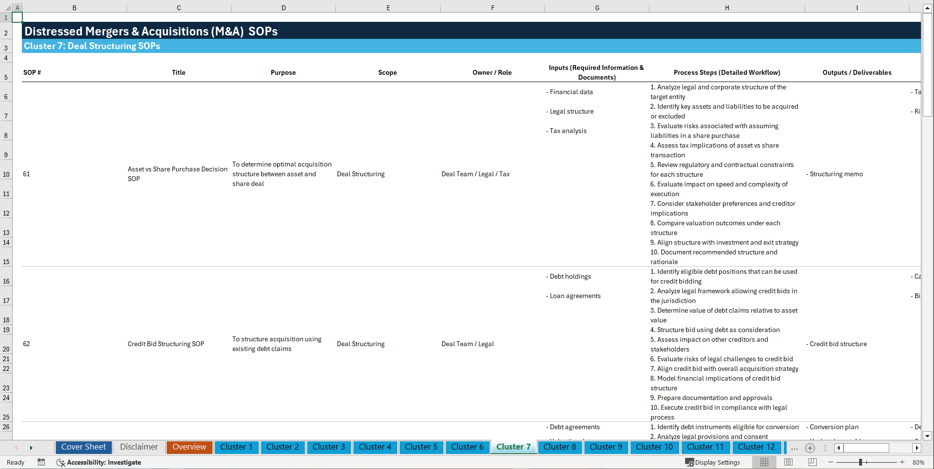934x469 pixels.
Task: Open the Disclaimer sheet tab
Action: pos(139,447)
